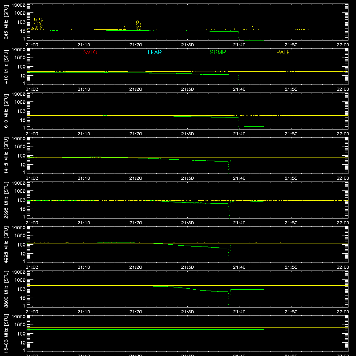Screen dimensions: 356x356
Task: Click 21:40 label below the 2695 MHz plot
Action: pyautogui.click(x=239, y=223)
